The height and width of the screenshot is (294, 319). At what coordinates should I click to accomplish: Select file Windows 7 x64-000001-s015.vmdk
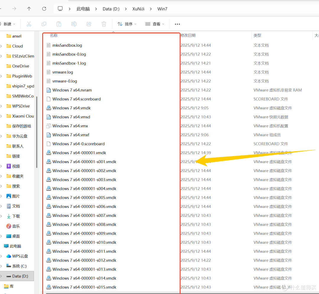pyautogui.click(x=84, y=287)
